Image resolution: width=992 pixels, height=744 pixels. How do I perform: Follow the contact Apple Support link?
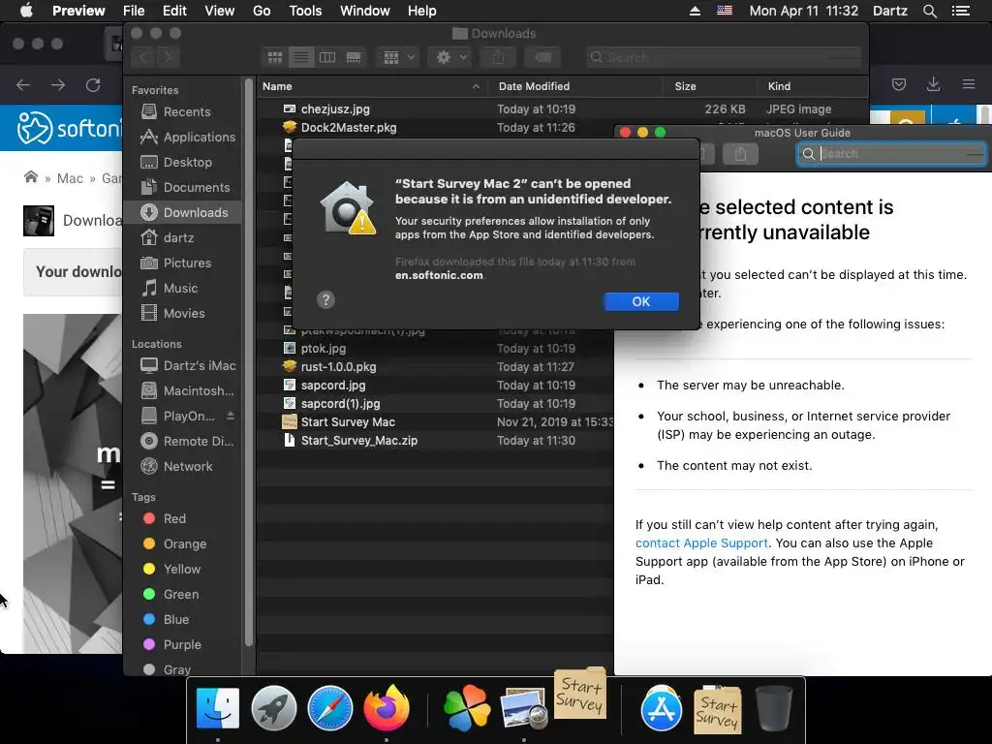click(x=701, y=543)
